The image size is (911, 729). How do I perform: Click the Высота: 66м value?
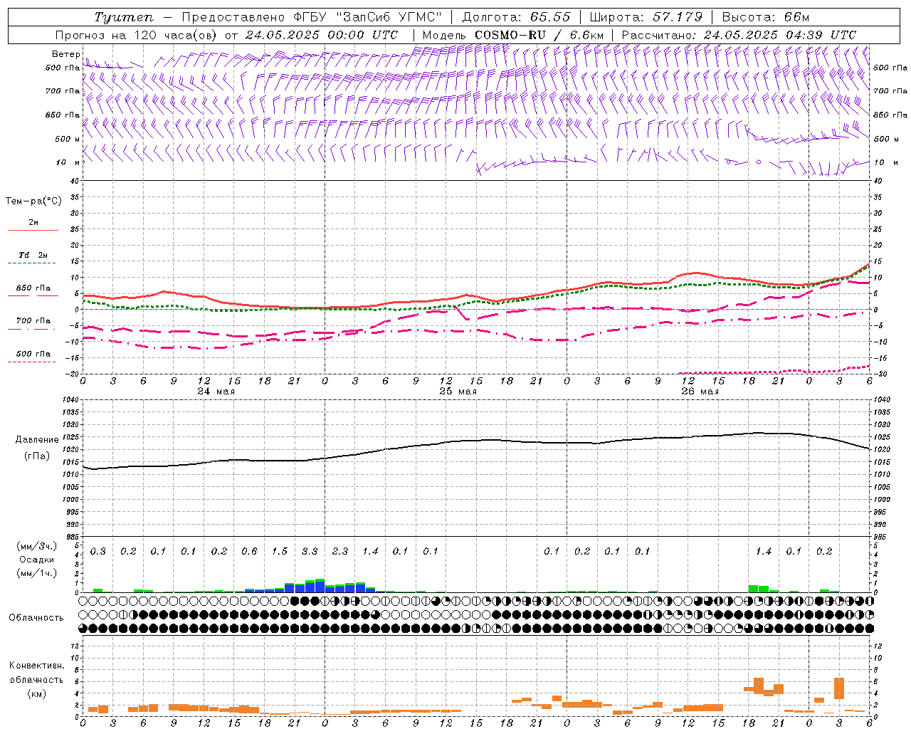click(x=766, y=17)
